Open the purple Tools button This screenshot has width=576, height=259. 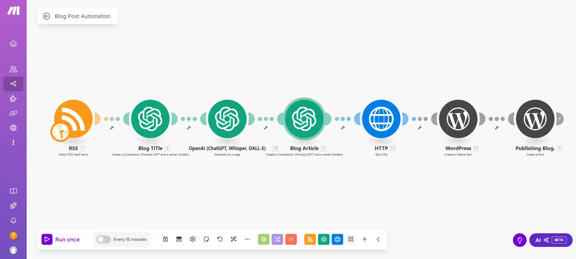click(277, 239)
